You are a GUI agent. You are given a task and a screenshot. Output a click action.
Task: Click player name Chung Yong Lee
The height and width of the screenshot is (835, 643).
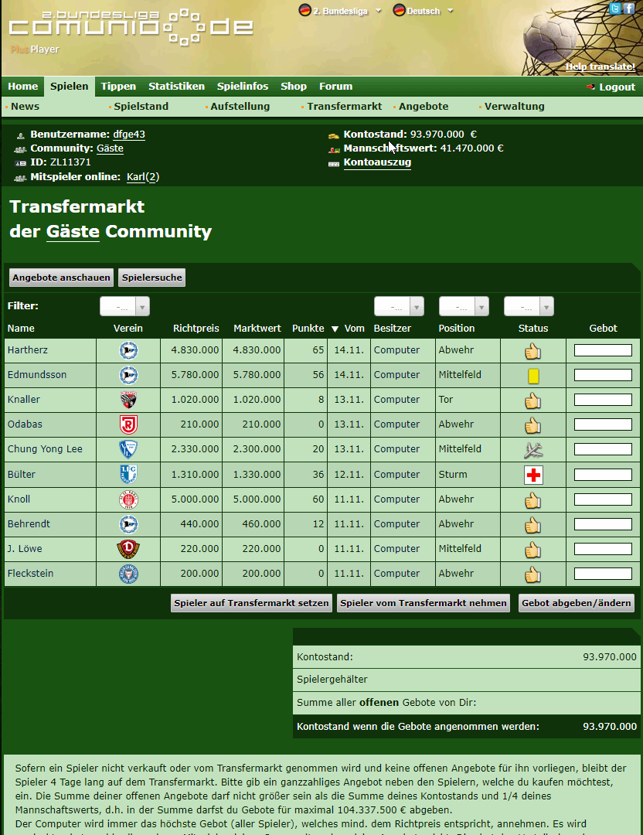click(45, 449)
